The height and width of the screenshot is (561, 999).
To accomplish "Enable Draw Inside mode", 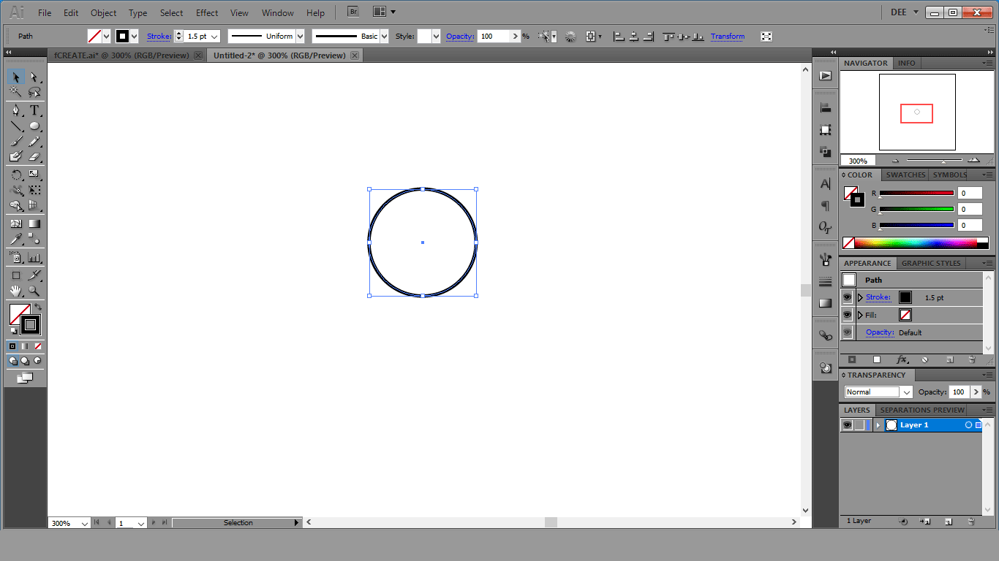I will (37, 361).
